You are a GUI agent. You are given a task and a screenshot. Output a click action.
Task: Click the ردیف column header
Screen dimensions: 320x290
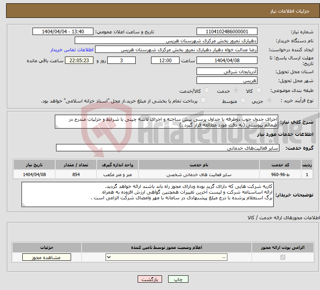click(307, 165)
